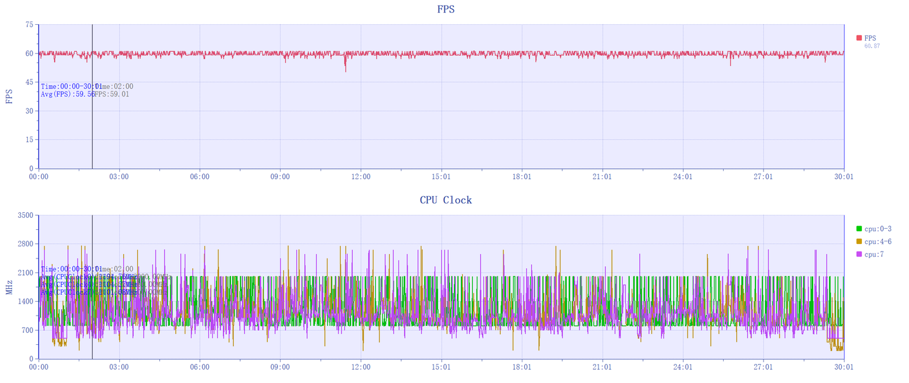The height and width of the screenshot is (383, 909).
Task: Click the 30:01 time label under FPS chart
Action: point(844,177)
